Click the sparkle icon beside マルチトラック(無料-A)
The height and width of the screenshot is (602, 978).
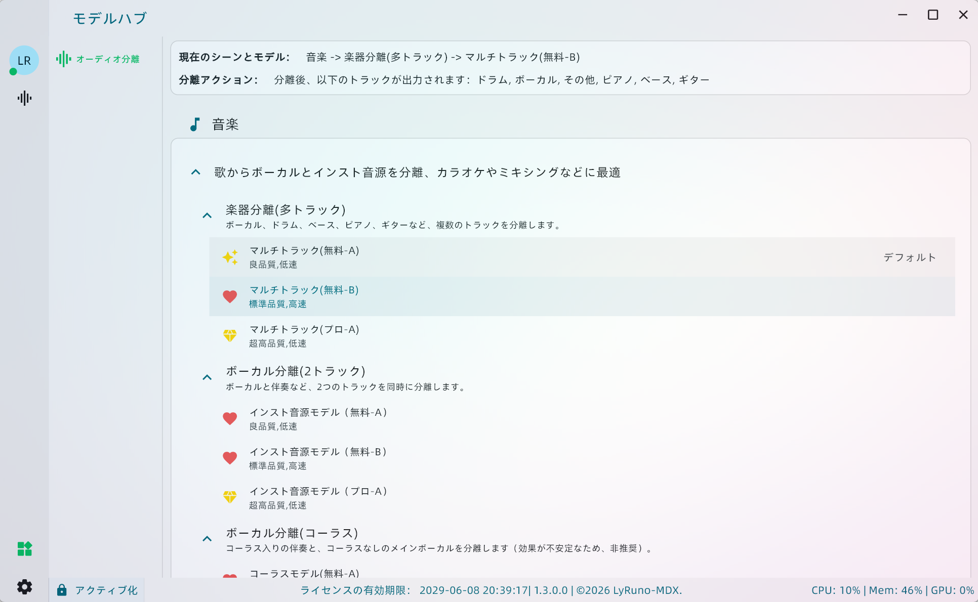point(230,257)
